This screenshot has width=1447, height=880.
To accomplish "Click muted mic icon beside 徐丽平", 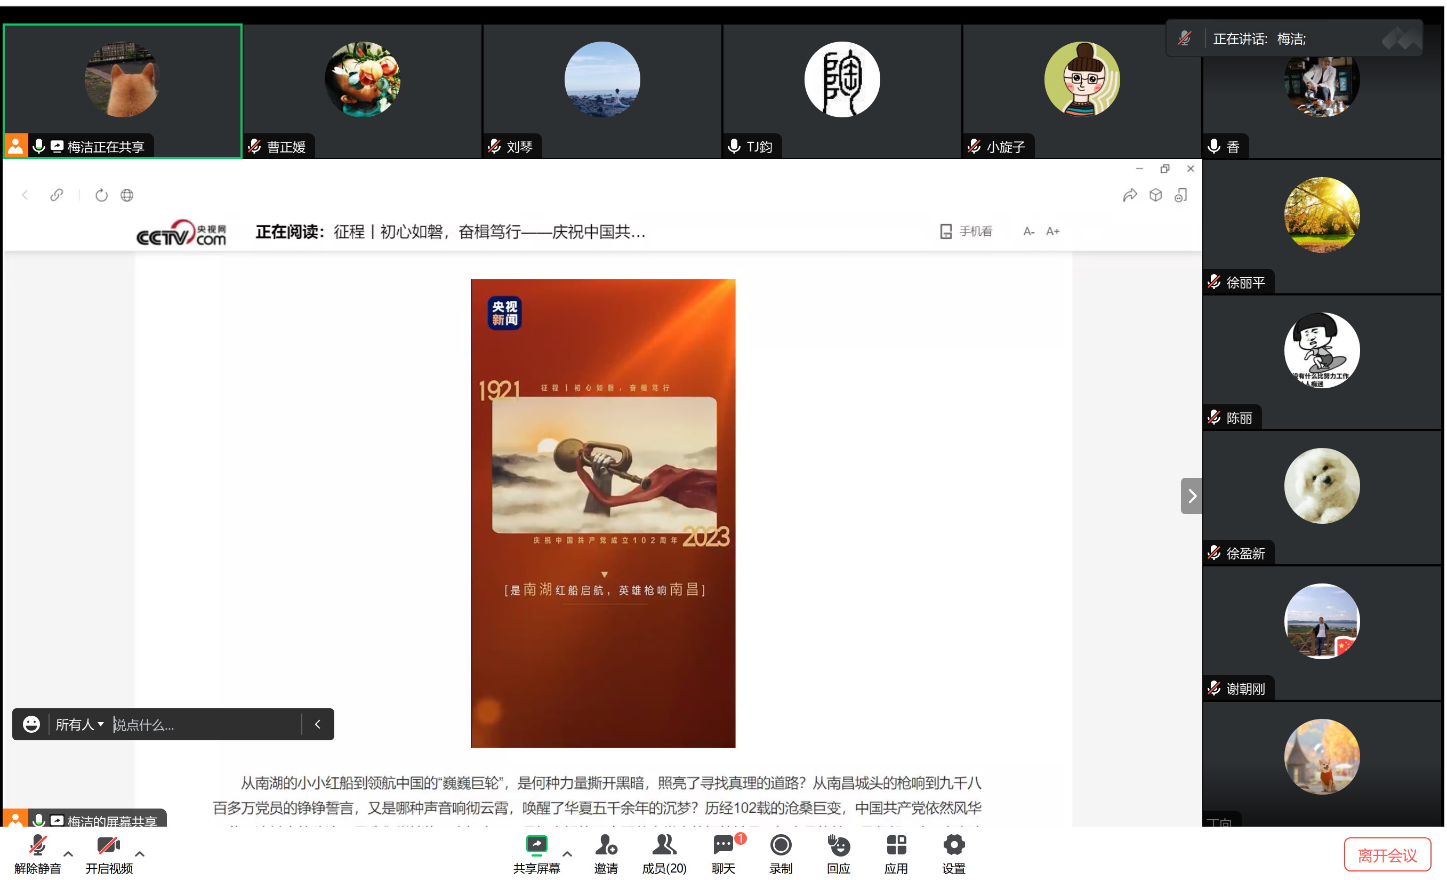I will (1214, 282).
